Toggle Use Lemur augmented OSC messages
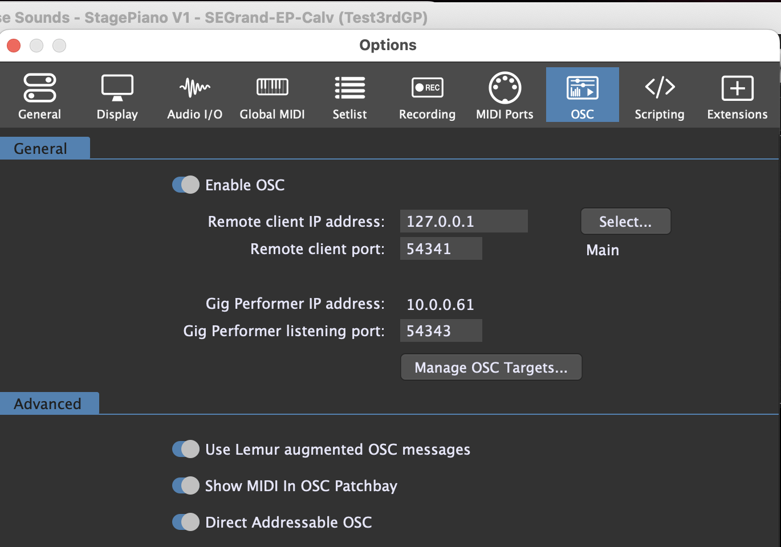This screenshot has height=547, width=781. tap(186, 449)
